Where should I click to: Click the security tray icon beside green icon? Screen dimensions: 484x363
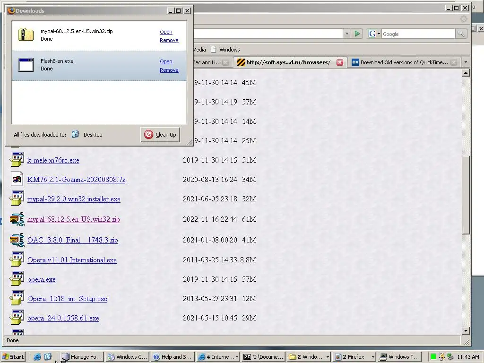[x=442, y=357]
